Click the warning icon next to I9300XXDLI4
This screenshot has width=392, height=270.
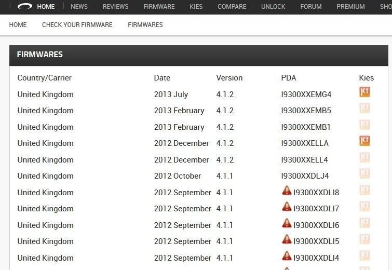tap(287, 256)
